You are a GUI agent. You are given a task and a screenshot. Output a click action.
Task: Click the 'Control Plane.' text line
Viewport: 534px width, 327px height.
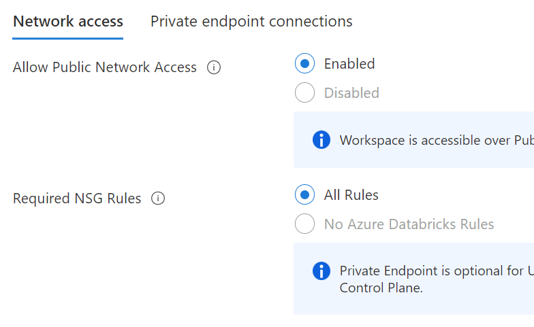click(x=381, y=288)
